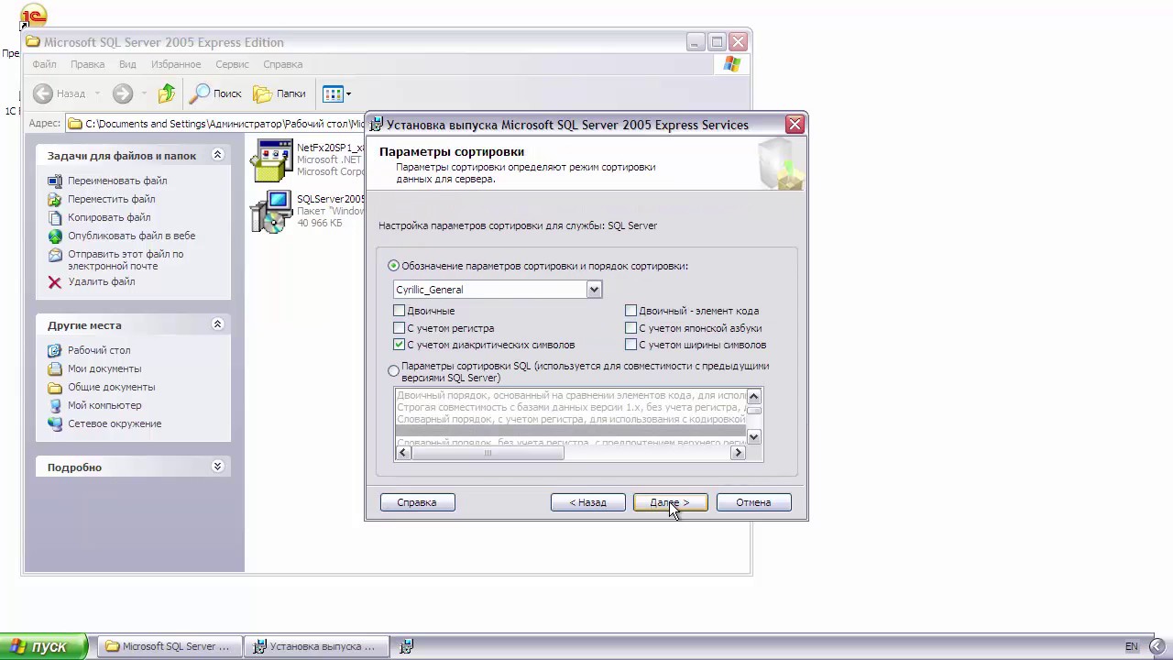
Task: Close the SQL Server setup dialog
Action: [x=795, y=125]
